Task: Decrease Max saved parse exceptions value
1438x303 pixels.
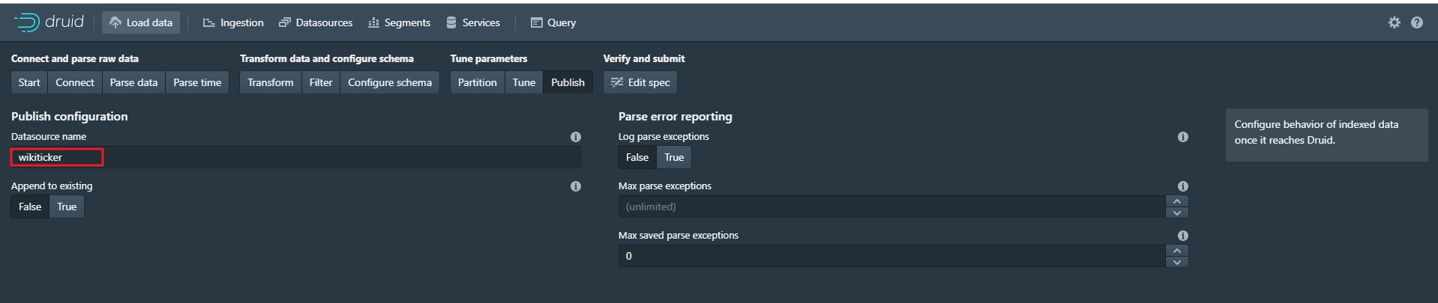Action: (1176, 262)
